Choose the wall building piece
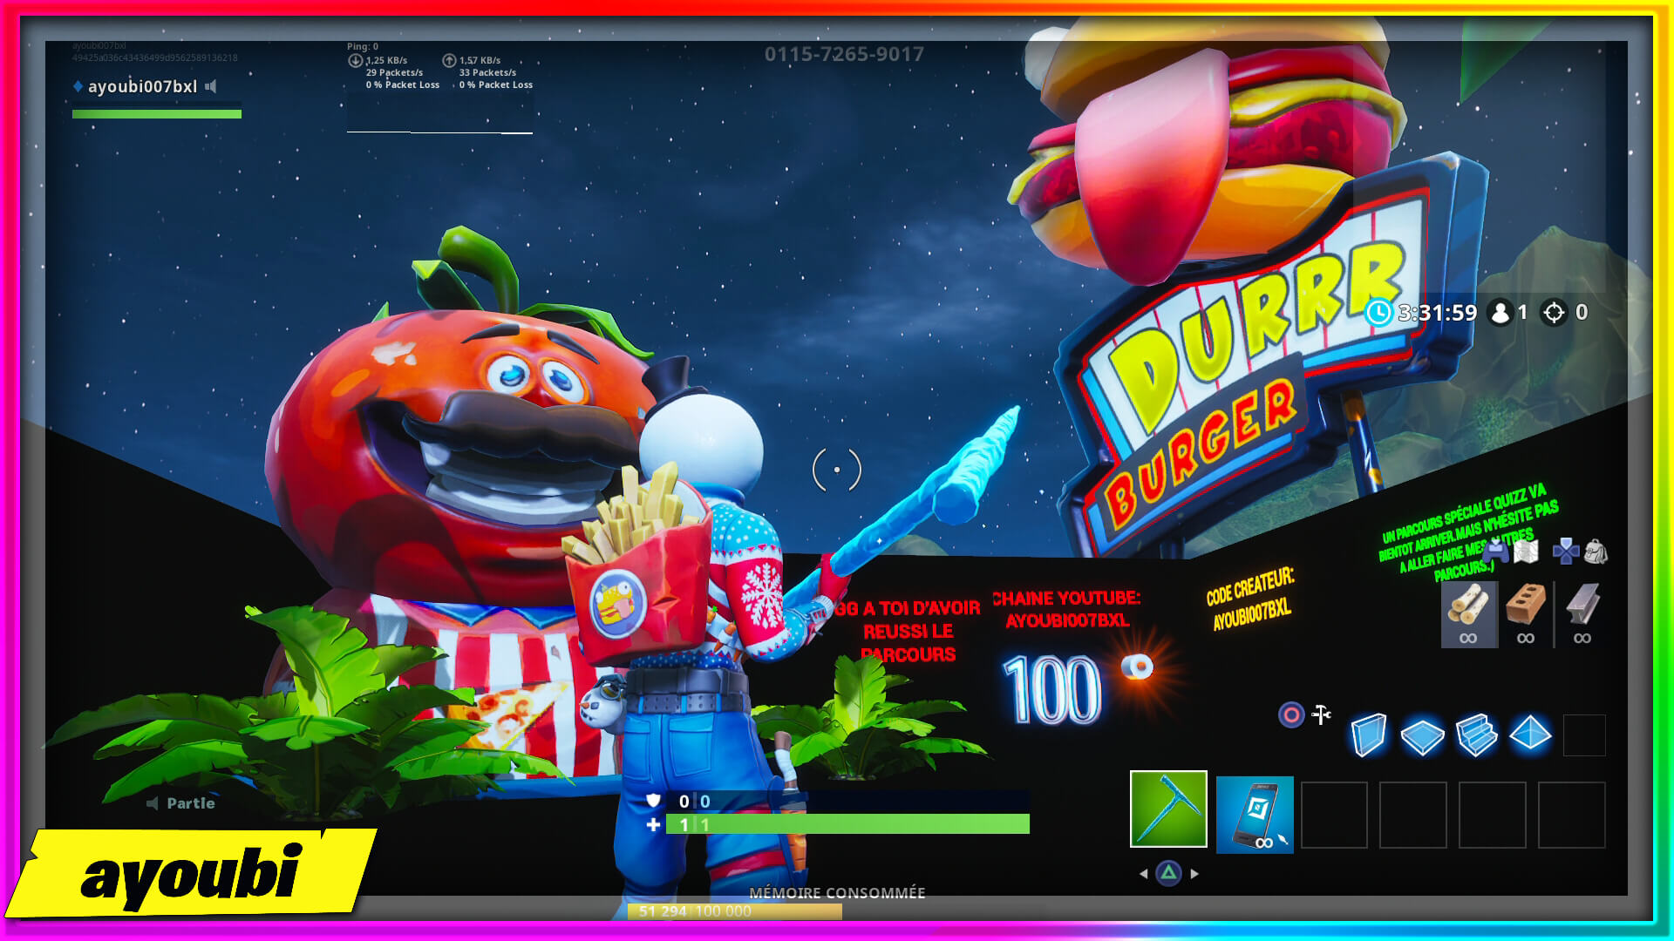Viewport: 1674px width, 941px height. click(1368, 735)
